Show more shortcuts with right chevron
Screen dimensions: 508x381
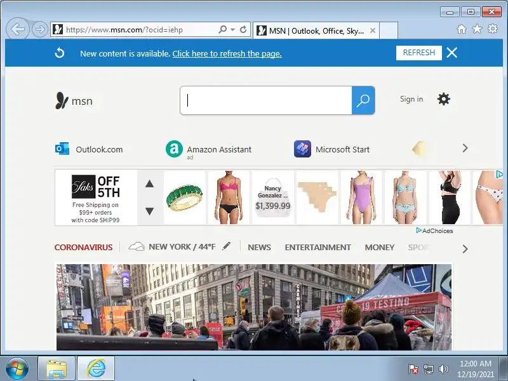[x=465, y=149]
